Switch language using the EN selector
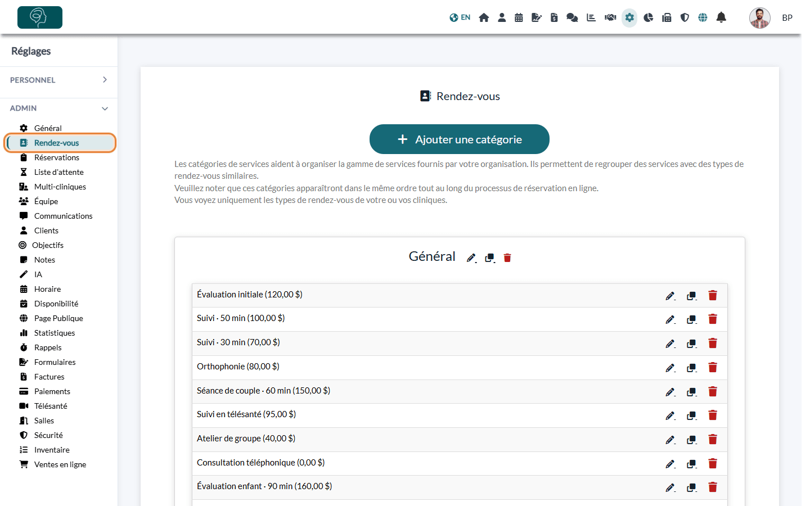Image resolution: width=810 pixels, height=506 pixels. point(460,17)
